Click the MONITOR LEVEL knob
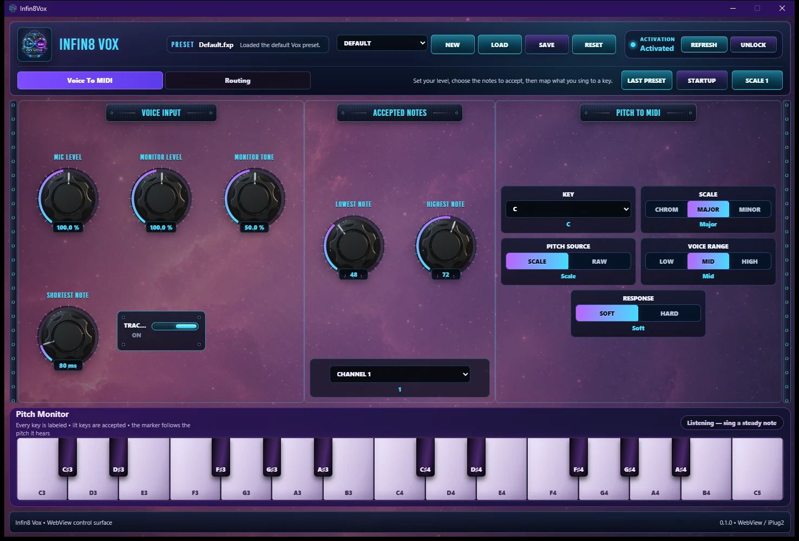The image size is (799, 541). (x=161, y=198)
